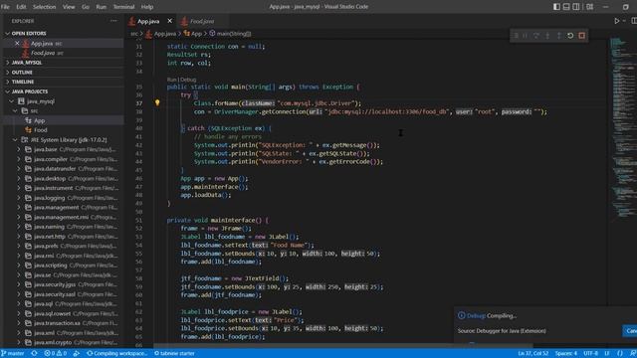Select Food class in Java Projects
The image size is (637, 358).
[x=40, y=130]
